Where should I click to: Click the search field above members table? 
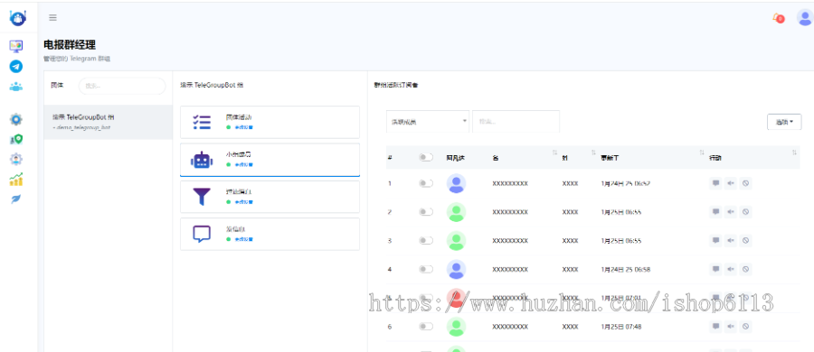(x=516, y=121)
